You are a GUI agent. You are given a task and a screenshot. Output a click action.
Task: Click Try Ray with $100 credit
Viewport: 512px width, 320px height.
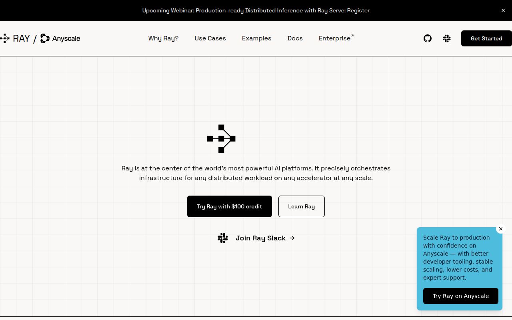[230, 206]
